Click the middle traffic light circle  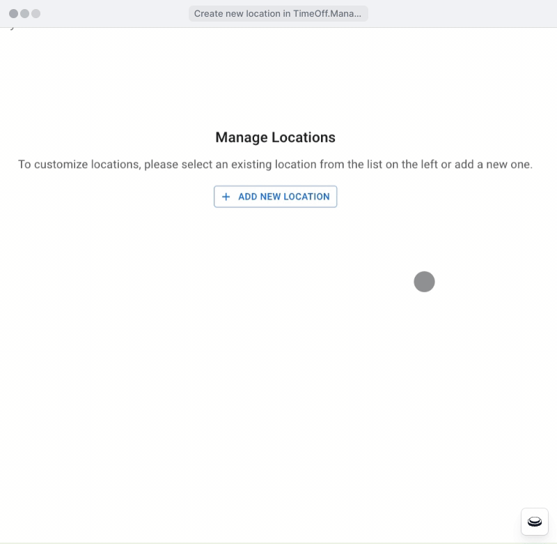point(25,13)
